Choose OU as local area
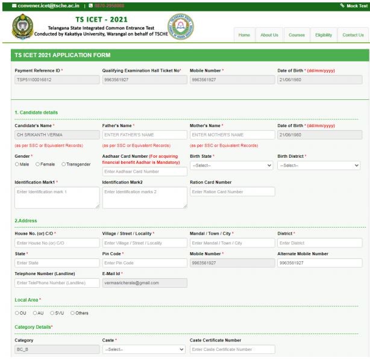 point(17,313)
